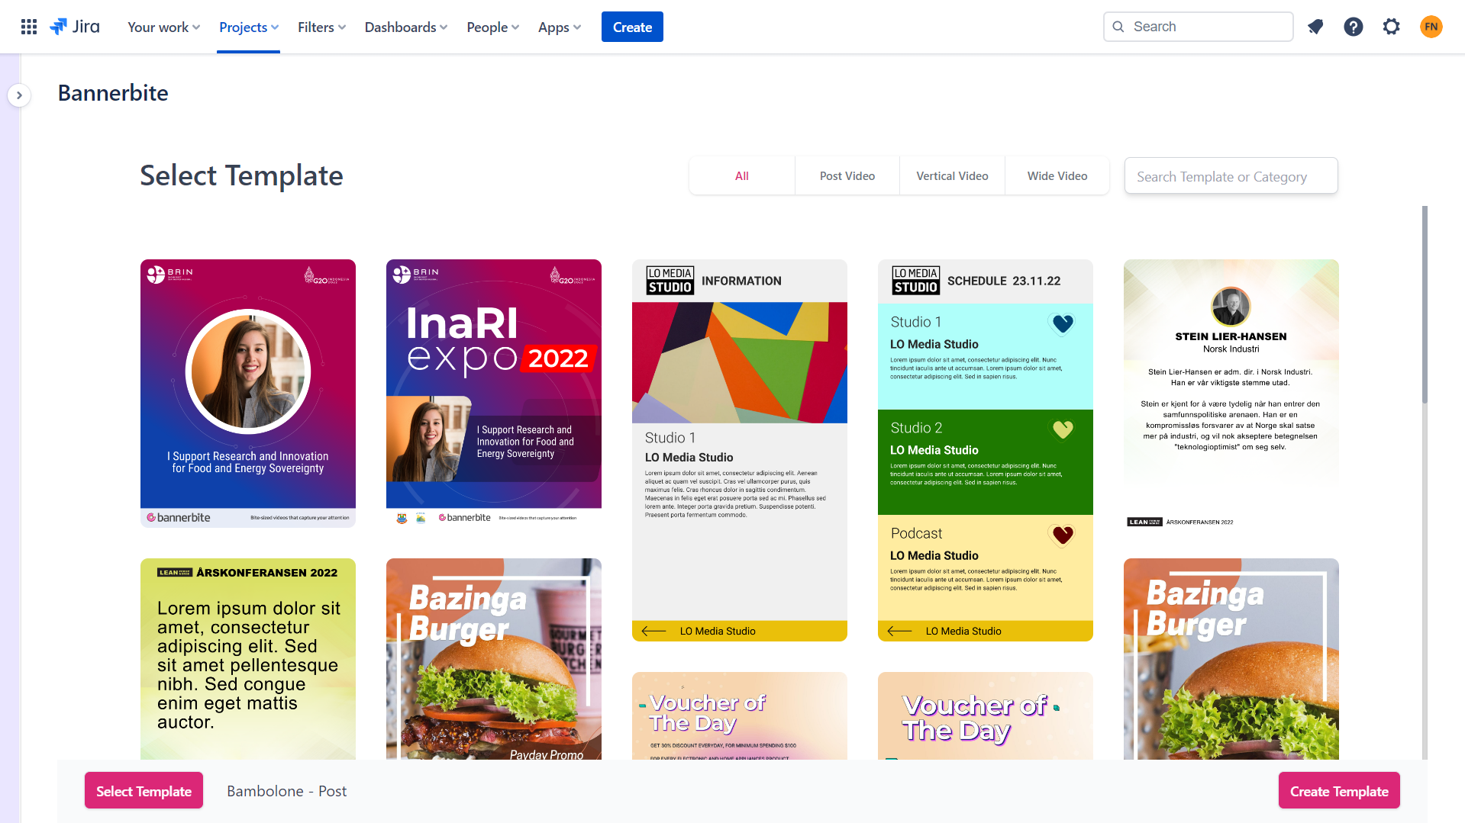Open Dashboards dropdown menu

click(x=406, y=27)
